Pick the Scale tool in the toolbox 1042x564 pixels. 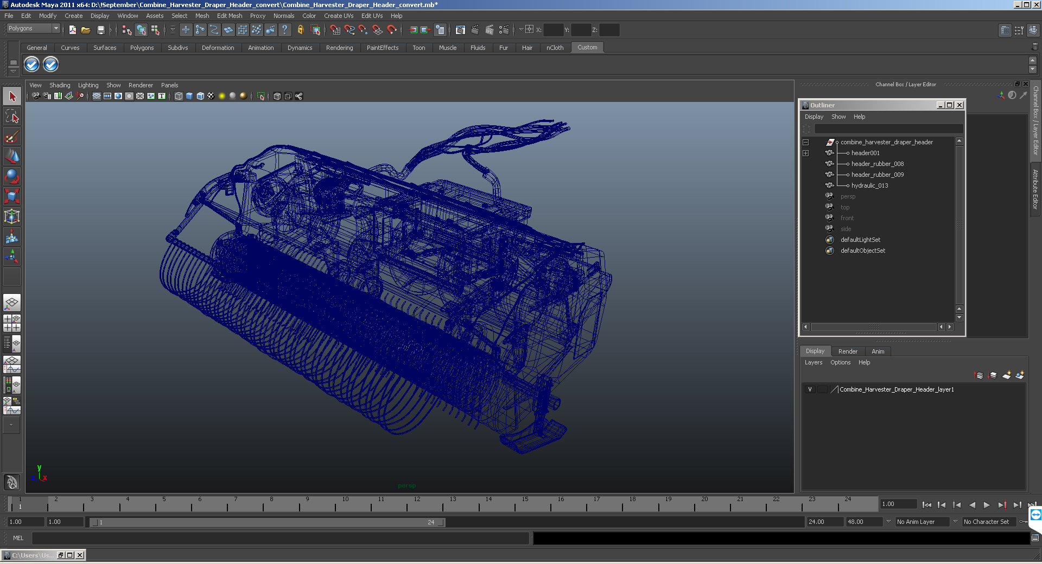(12, 196)
